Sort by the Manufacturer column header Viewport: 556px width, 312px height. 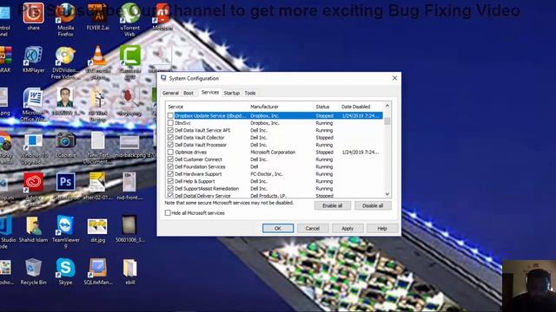click(x=281, y=107)
